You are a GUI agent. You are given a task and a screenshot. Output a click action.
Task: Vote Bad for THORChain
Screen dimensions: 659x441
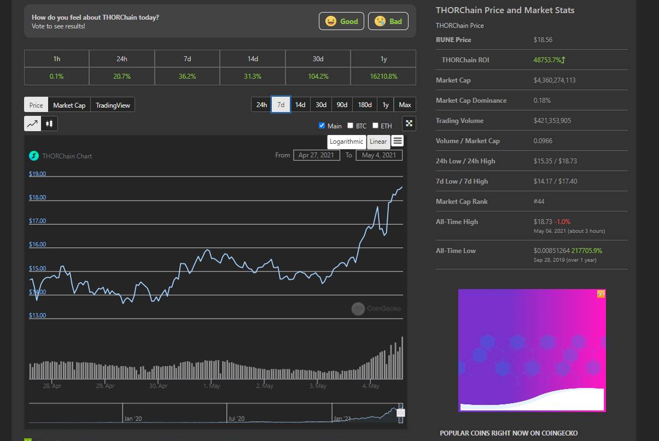(388, 21)
